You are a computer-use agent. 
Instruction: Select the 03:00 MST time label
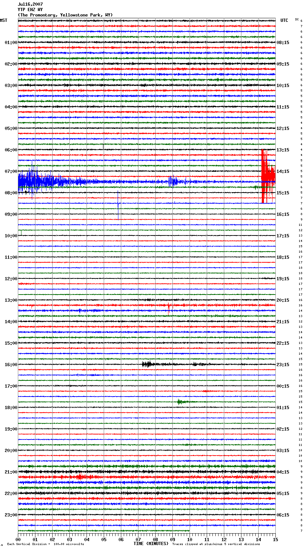pyautogui.click(x=11, y=86)
